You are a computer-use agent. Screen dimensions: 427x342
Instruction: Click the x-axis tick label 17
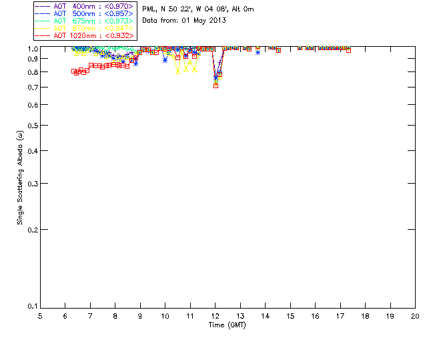(340, 316)
